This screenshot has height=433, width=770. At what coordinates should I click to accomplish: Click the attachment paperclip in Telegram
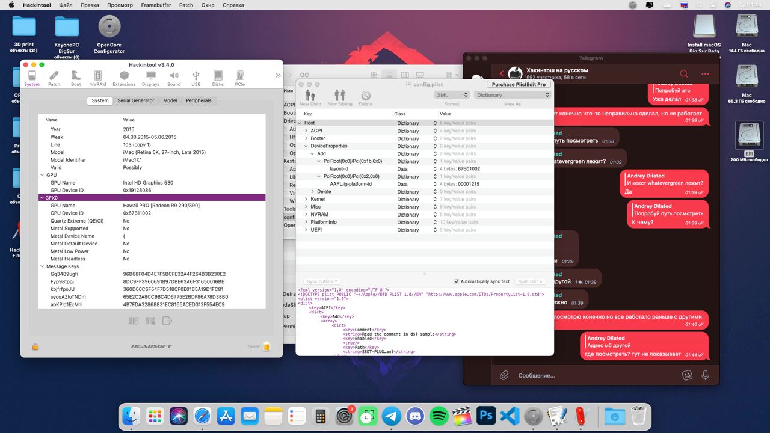[x=504, y=375]
